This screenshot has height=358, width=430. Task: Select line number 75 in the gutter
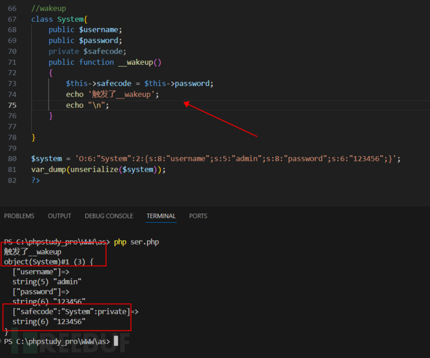pyautogui.click(x=12, y=105)
